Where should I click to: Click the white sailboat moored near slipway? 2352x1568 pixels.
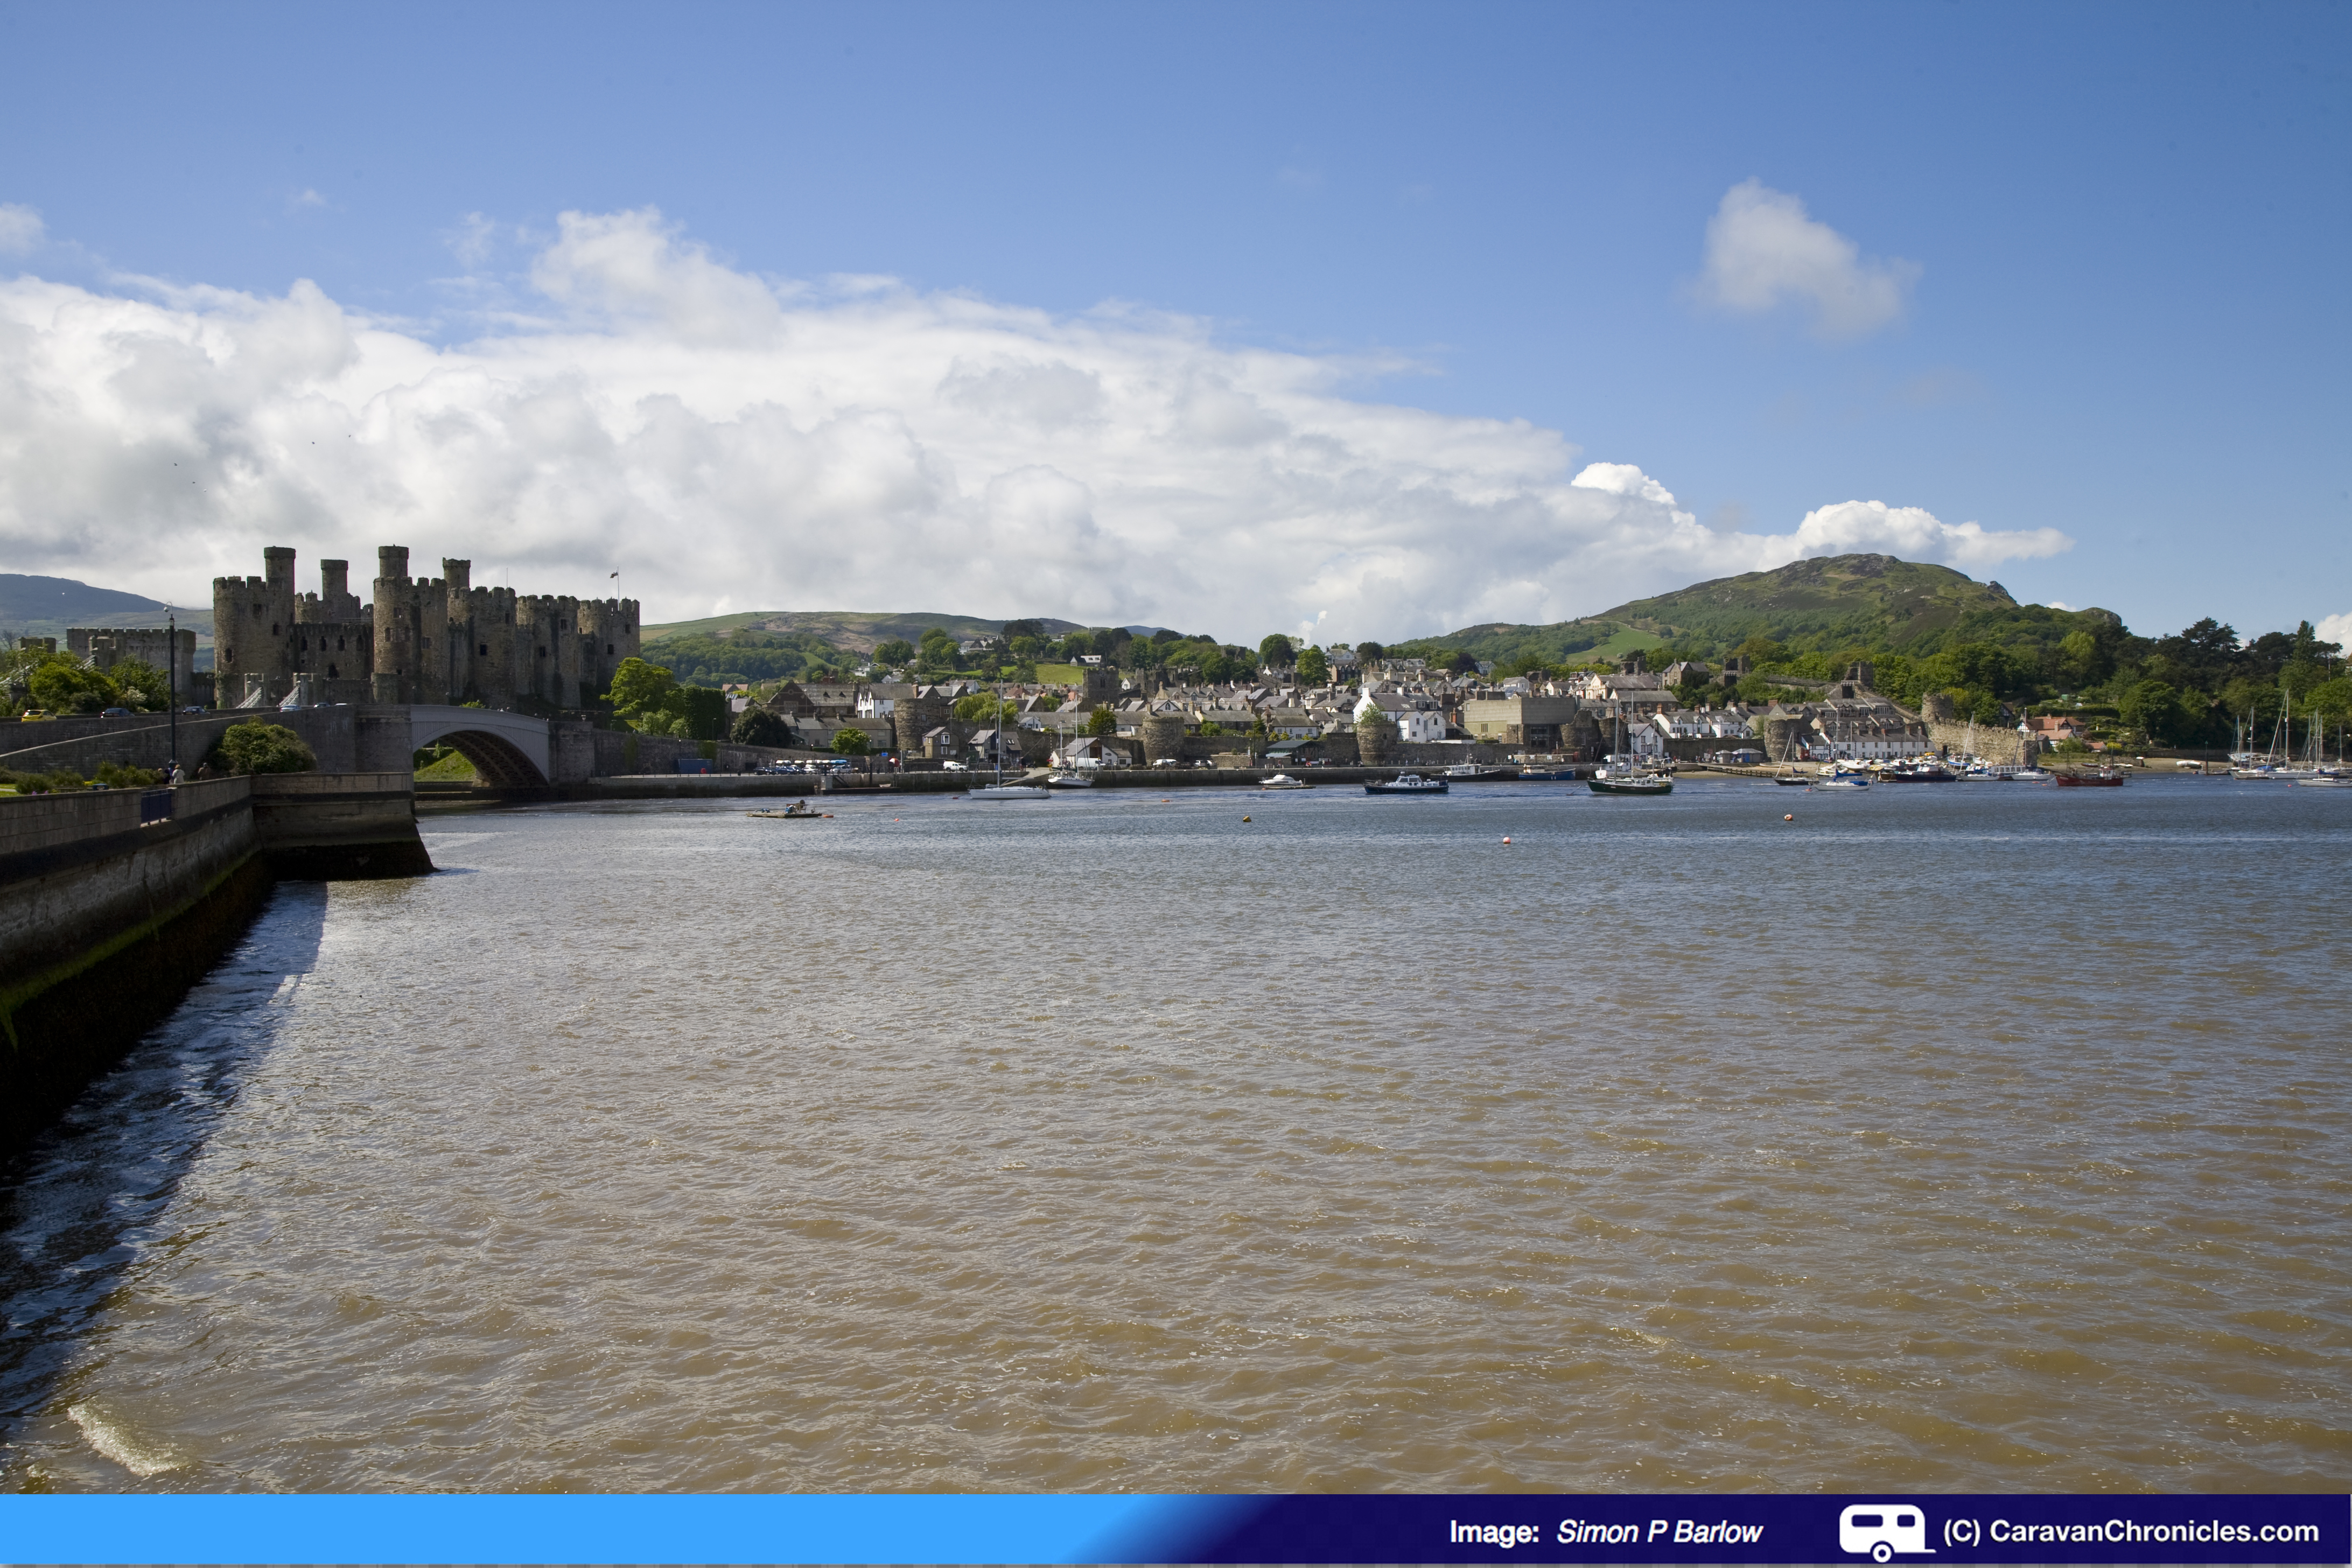coord(1008,791)
